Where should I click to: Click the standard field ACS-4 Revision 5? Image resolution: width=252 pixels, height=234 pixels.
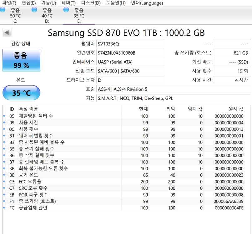tap(174, 89)
